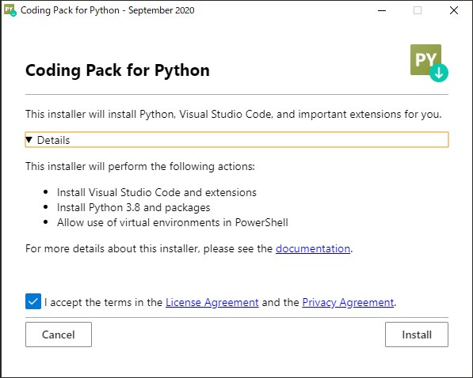The width and height of the screenshot is (473, 378).
Task: Click the title bar PY app icon
Action: 10,10
